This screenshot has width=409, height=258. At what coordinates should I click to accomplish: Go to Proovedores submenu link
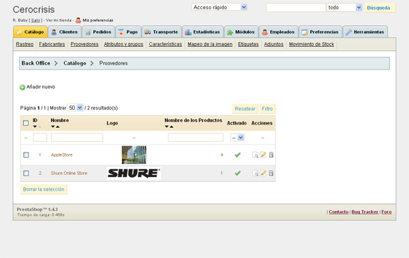pos(85,44)
